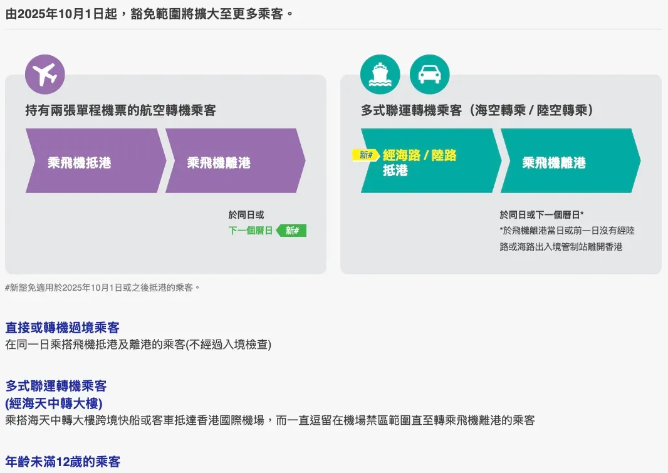Click footnote line 路或海路出入境管制站離開香港
Viewport: 668px width, 473px height.
pyautogui.click(x=561, y=247)
